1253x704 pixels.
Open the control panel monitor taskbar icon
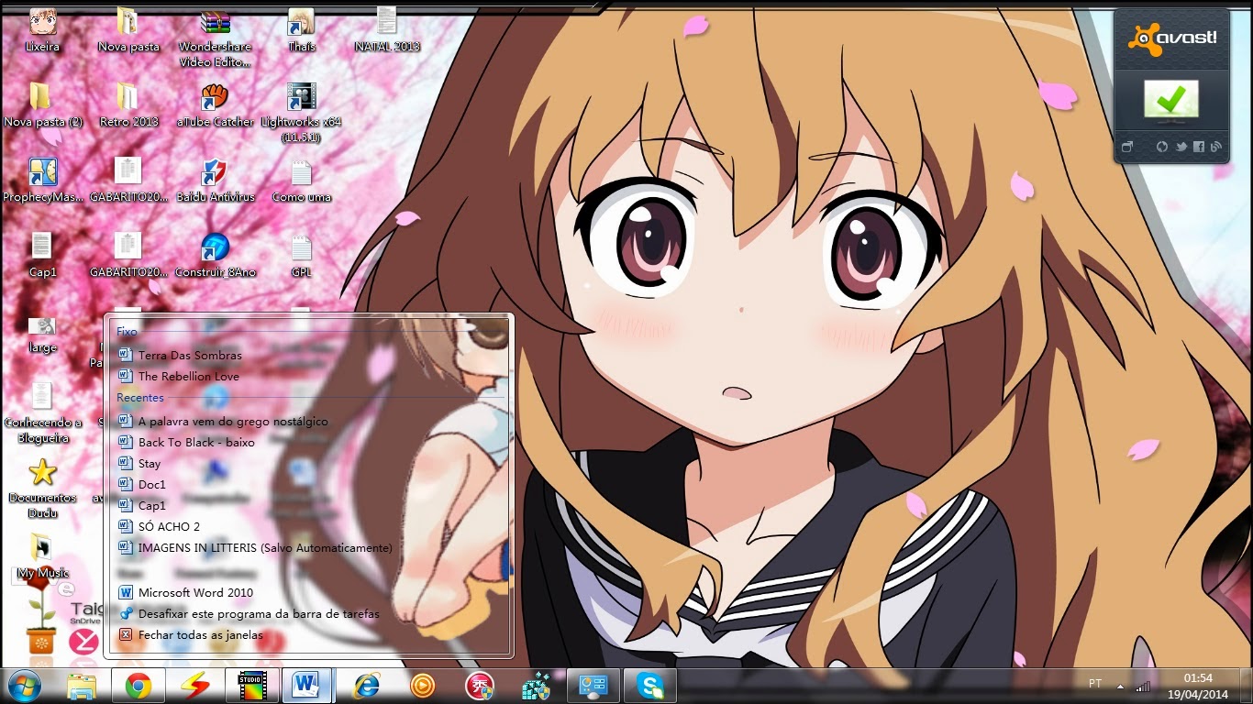(x=593, y=686)
